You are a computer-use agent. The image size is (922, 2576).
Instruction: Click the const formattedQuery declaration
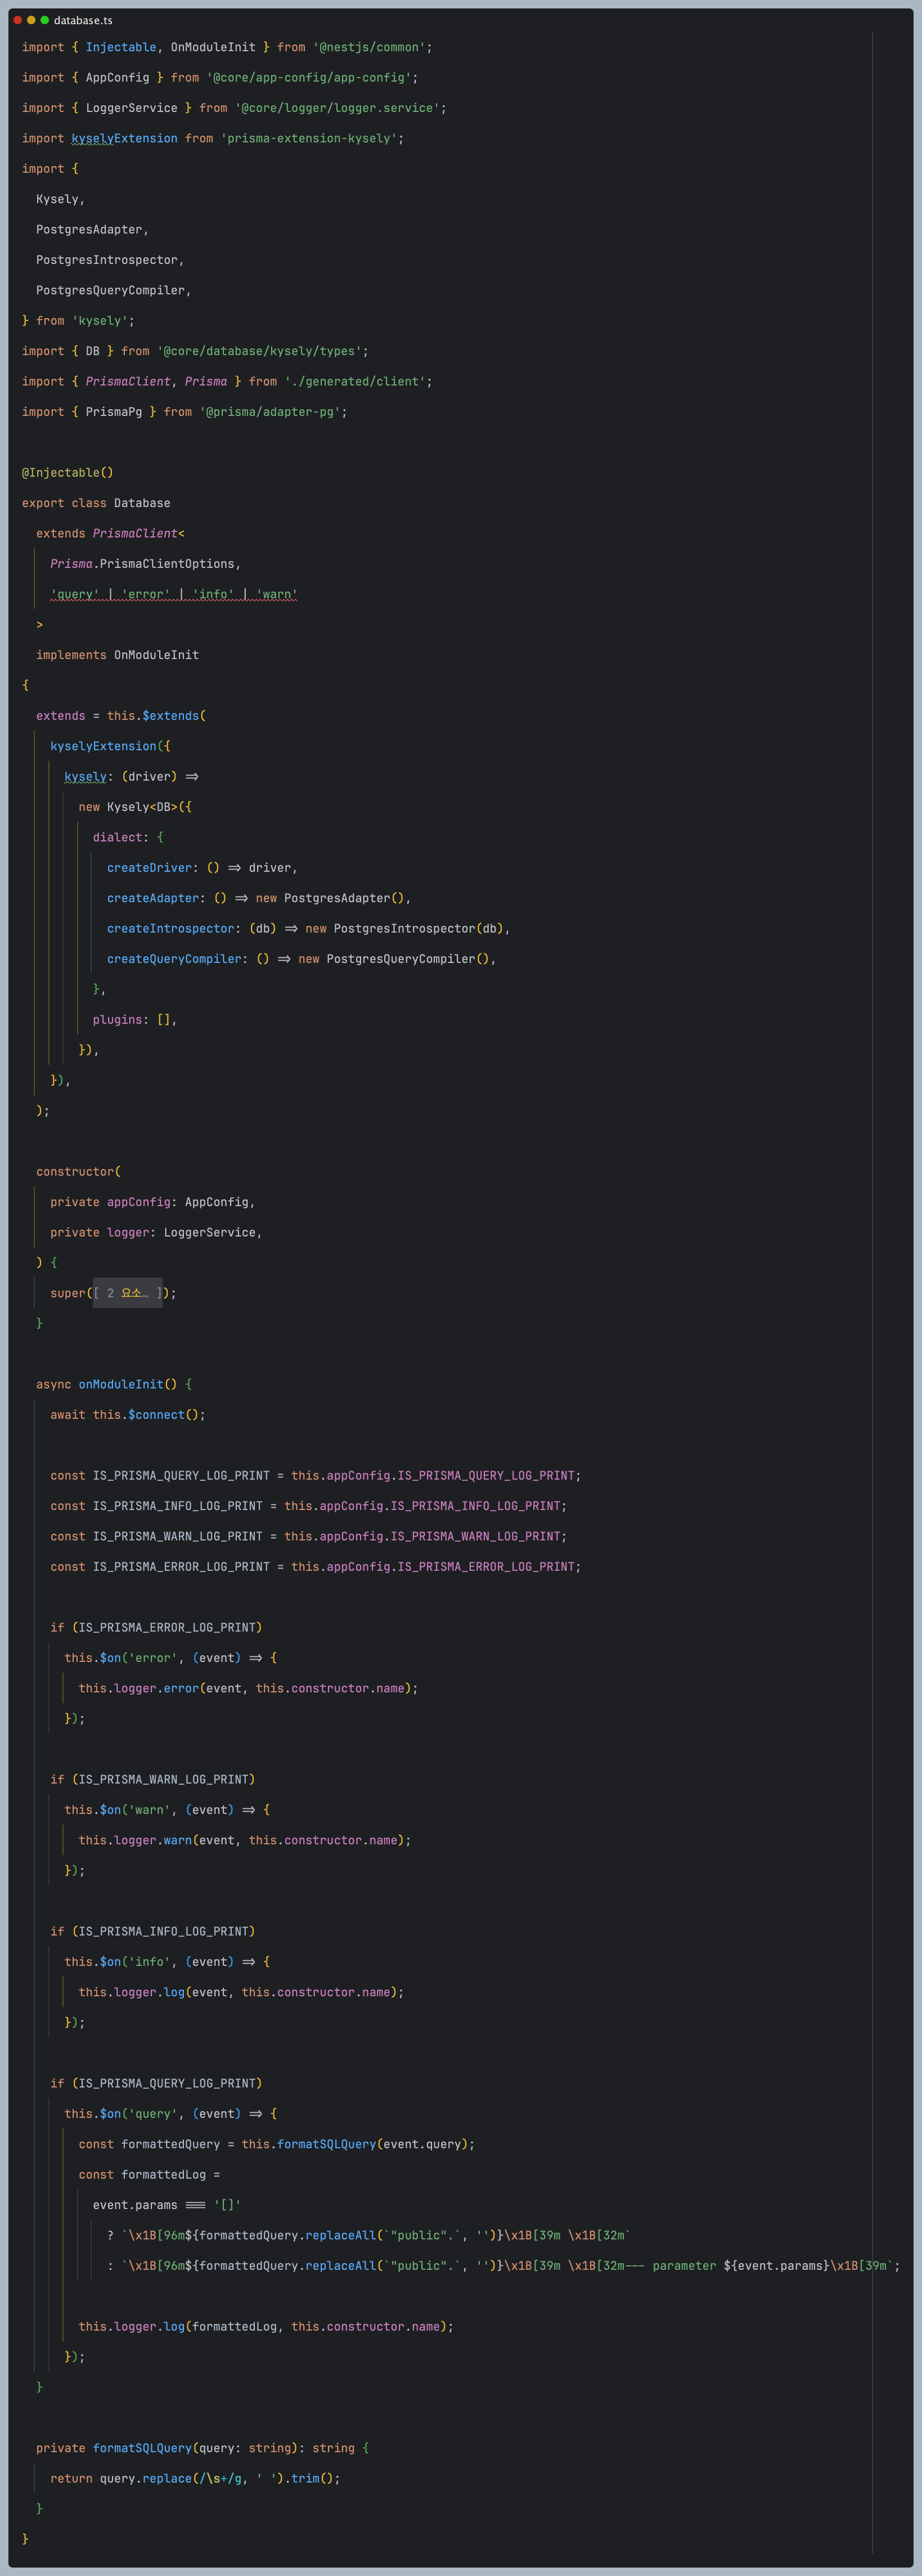[x=277, y=2144]
